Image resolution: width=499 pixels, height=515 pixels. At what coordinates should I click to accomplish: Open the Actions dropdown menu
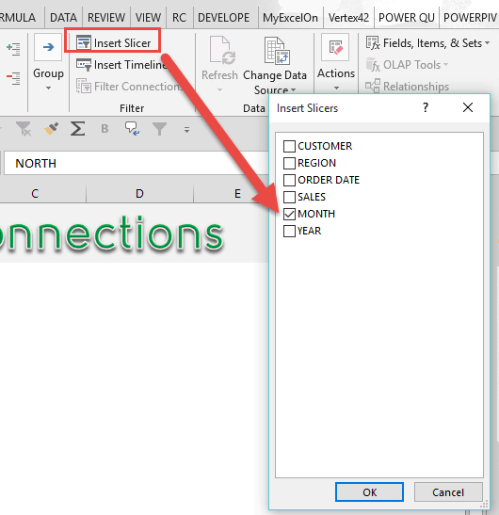pos(336,88)
